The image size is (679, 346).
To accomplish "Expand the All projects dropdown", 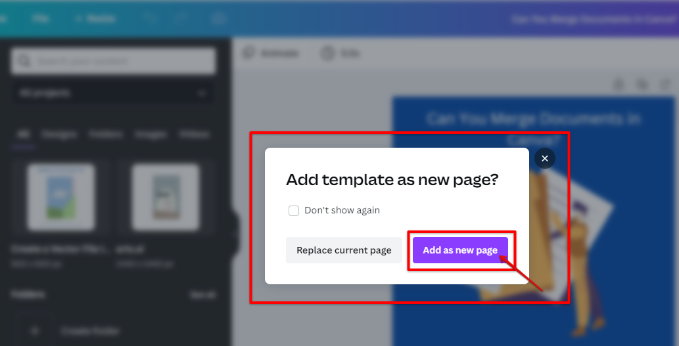I will point(112,93).
